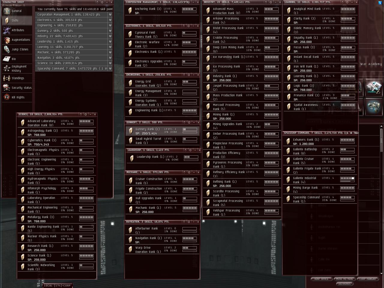Expand the Learning skill group row

pos(110,47)
